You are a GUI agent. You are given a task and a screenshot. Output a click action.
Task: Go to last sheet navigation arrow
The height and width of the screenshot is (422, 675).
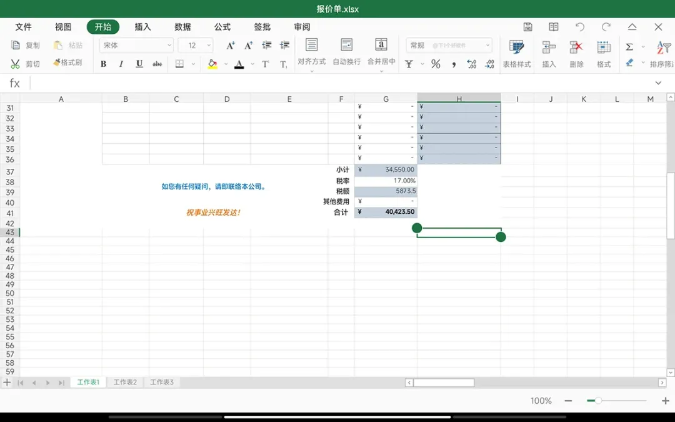[x=61, y=383]
